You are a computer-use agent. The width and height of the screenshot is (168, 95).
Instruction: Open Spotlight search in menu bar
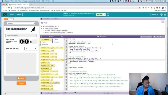click(133, 1)
